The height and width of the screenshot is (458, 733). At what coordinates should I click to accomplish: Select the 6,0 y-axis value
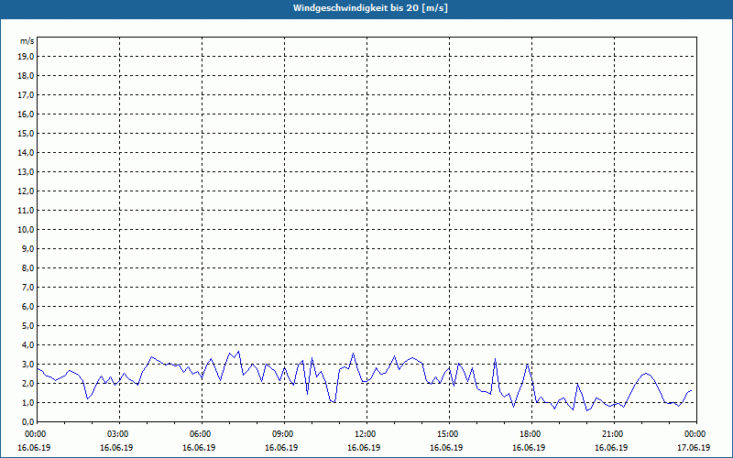(x=28, y=307)
